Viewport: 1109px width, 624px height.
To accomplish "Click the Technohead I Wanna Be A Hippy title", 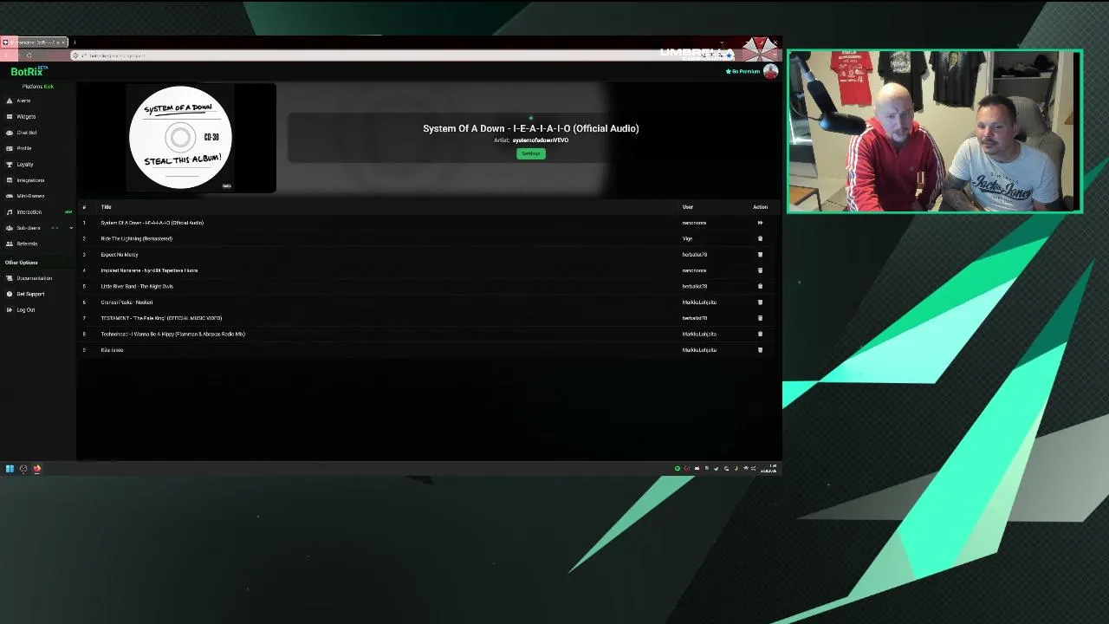I will [x=172, y=334].
